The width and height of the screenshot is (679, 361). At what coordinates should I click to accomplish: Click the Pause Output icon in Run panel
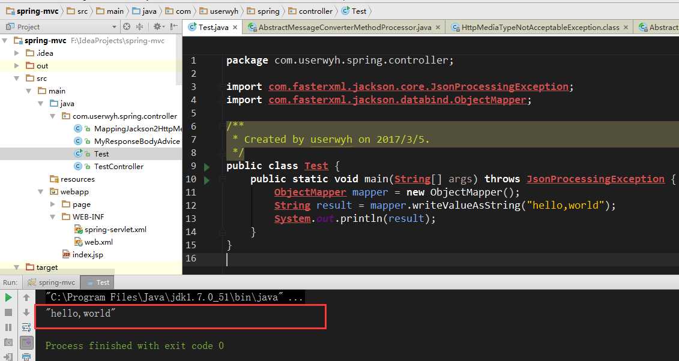8,327
